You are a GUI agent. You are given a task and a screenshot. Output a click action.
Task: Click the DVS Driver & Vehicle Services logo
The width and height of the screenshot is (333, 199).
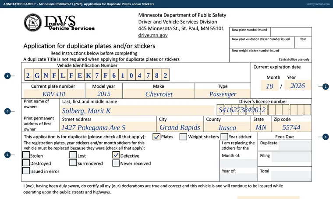pyautogui.click(x=59, y=23)
